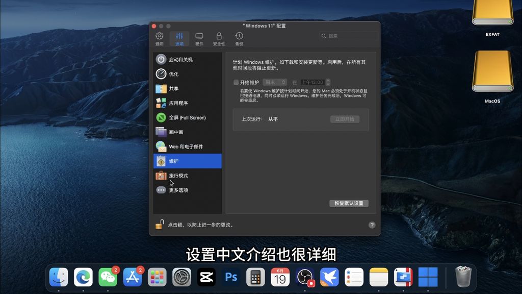The width and height of the screenshot is (522, 294).
Task: Open the 通用 (General) settings tab
Action: click(160, 39)
